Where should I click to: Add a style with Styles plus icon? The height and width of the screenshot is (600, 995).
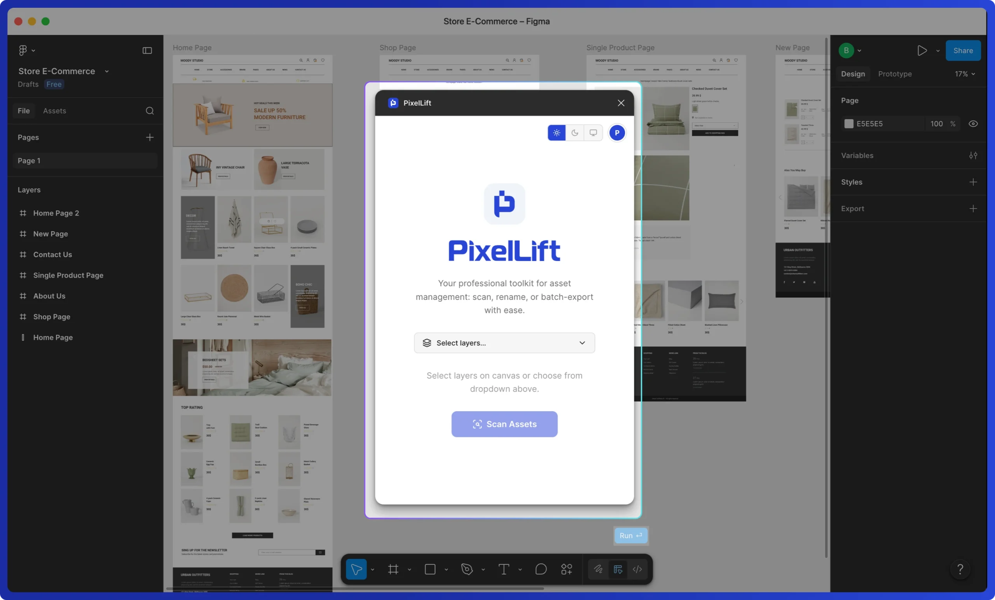pos(973,182)
